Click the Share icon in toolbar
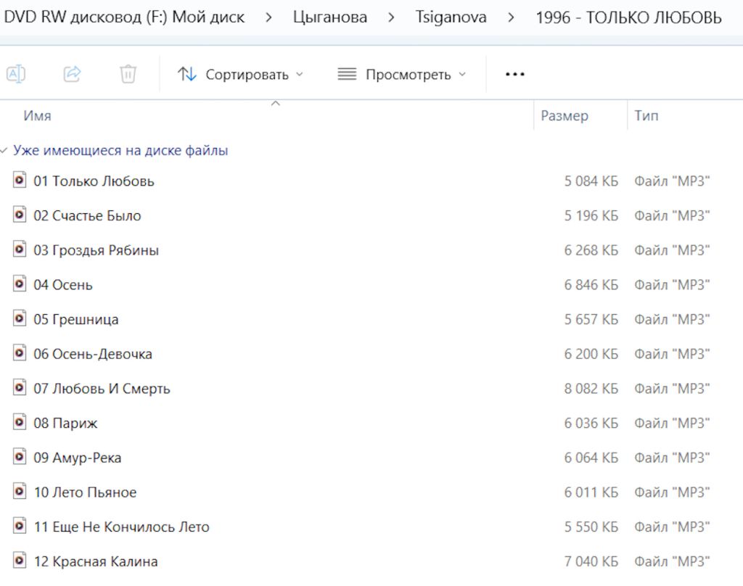This screenshot has width=743, height=586. click(x=72, y=74)
